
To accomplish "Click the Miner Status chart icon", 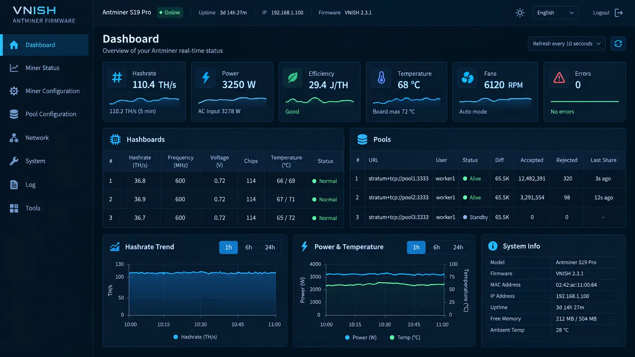I will (x=14, y=68).
